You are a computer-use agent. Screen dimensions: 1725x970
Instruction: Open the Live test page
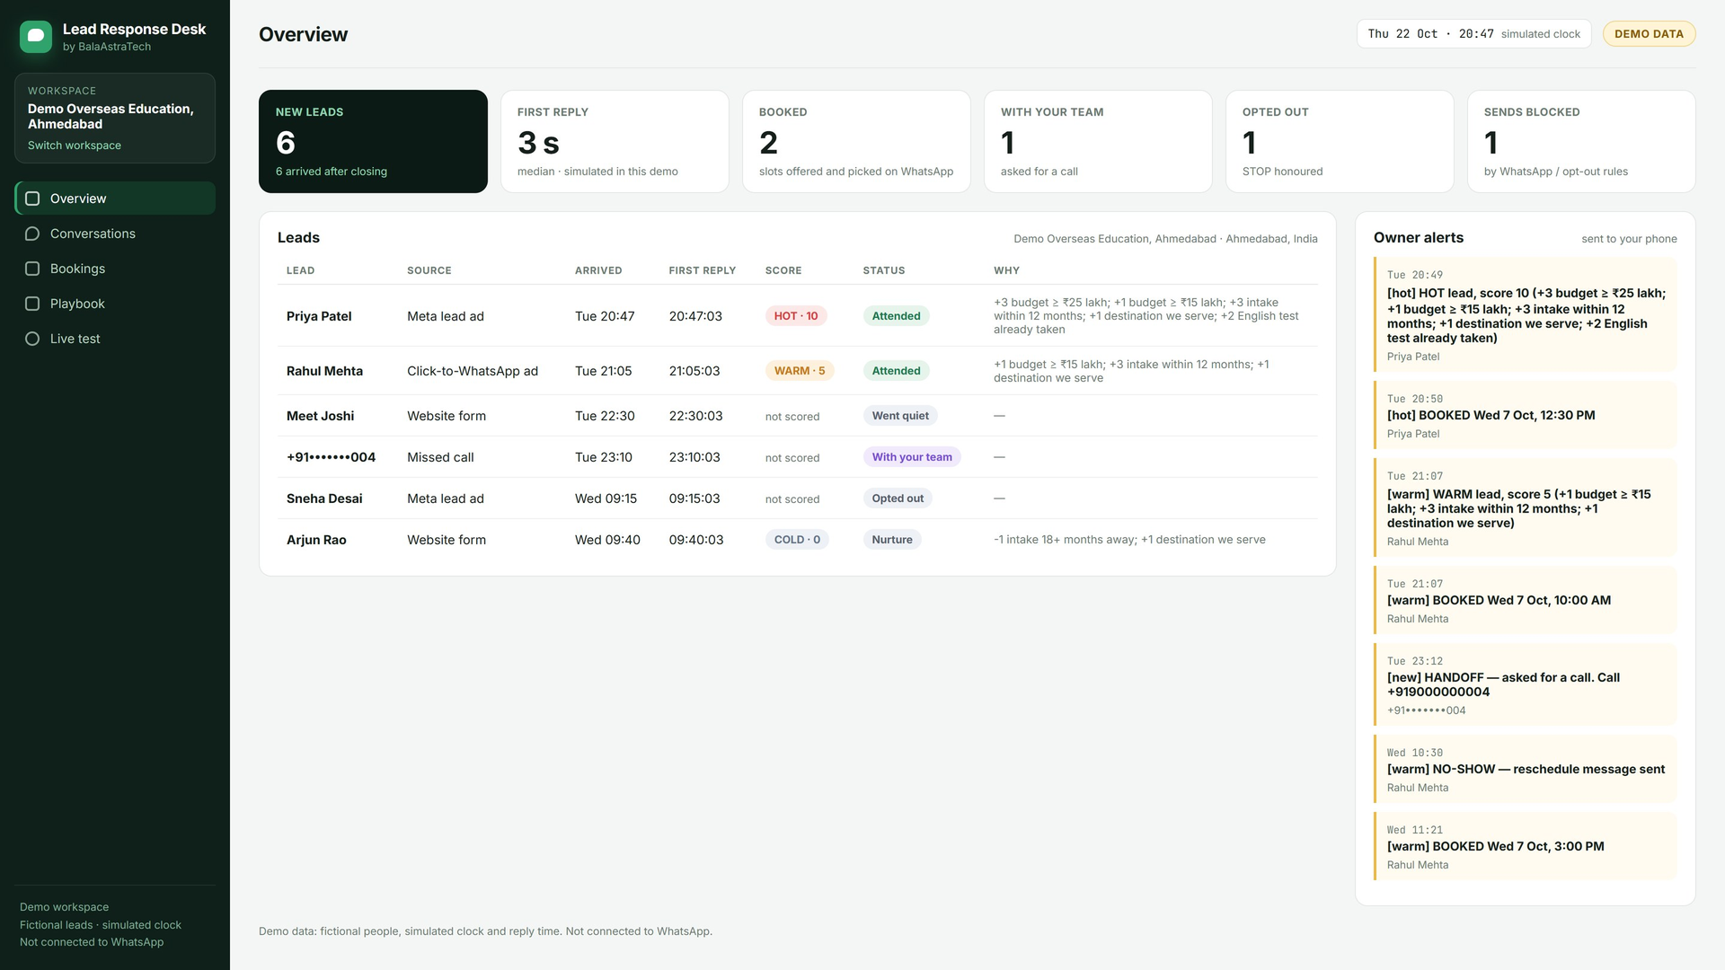pos(115,339)
